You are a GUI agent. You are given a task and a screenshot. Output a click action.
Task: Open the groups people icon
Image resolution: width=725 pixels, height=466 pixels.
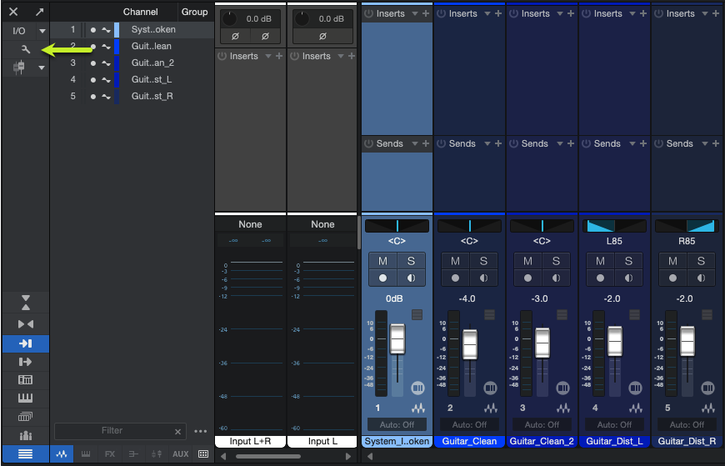tap(26, 435)
